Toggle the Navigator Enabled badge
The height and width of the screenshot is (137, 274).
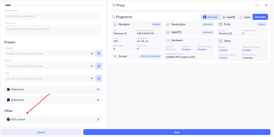coord(156,24)
